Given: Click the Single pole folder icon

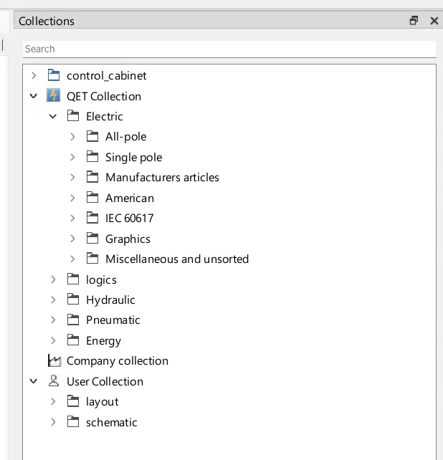Looking at the screenshot, I should 92,157.
